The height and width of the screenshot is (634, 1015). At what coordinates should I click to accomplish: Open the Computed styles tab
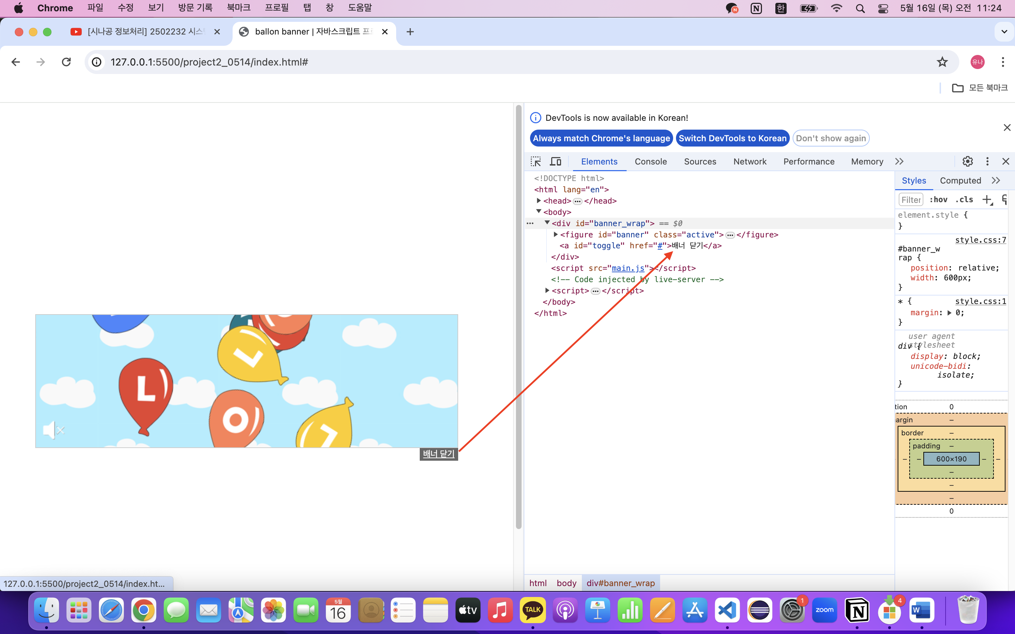click(960, 180)
